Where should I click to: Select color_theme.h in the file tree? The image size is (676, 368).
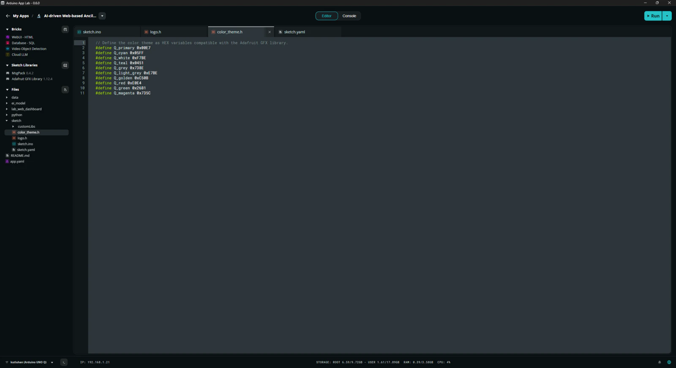click(36, 132)
